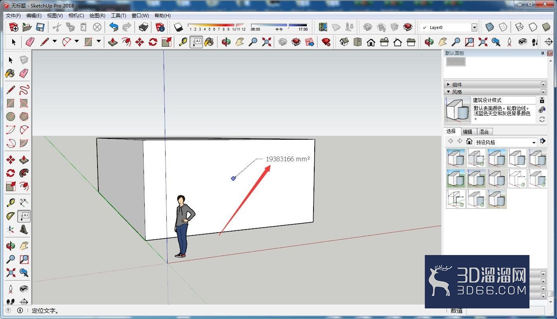
Task: Open the 编辑(E) menu
Action: pyautogui.click(x=34, y=16)
